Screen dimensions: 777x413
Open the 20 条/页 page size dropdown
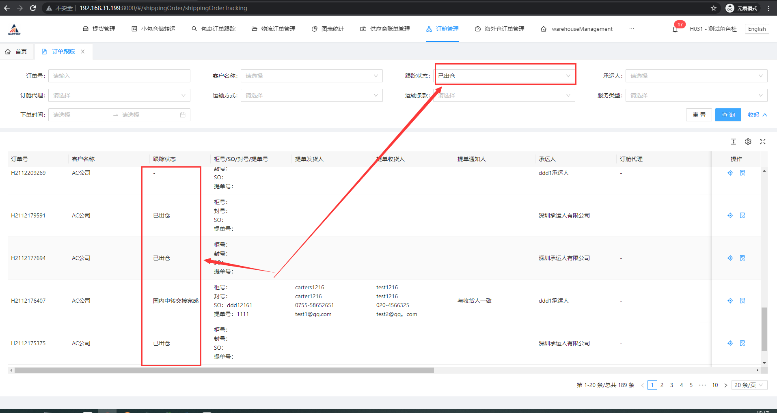(749, 385)
